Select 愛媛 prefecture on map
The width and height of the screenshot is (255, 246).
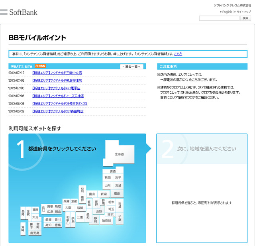pyautogui.click(x=49, y=220)
